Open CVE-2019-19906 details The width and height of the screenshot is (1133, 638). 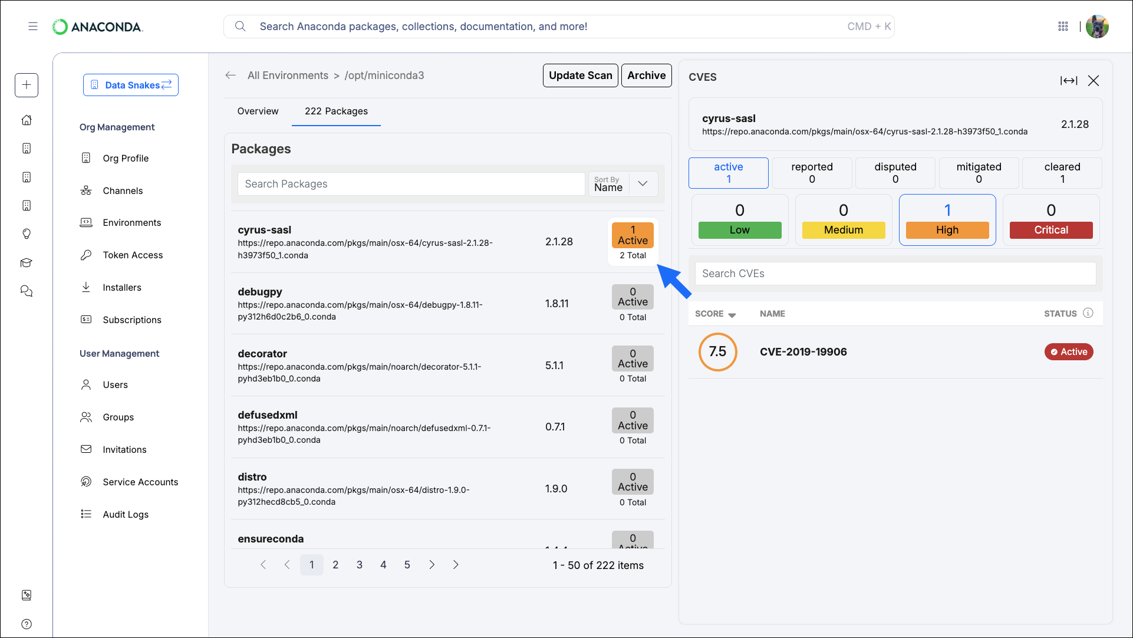pyautogui.click(x=803, y=351)
